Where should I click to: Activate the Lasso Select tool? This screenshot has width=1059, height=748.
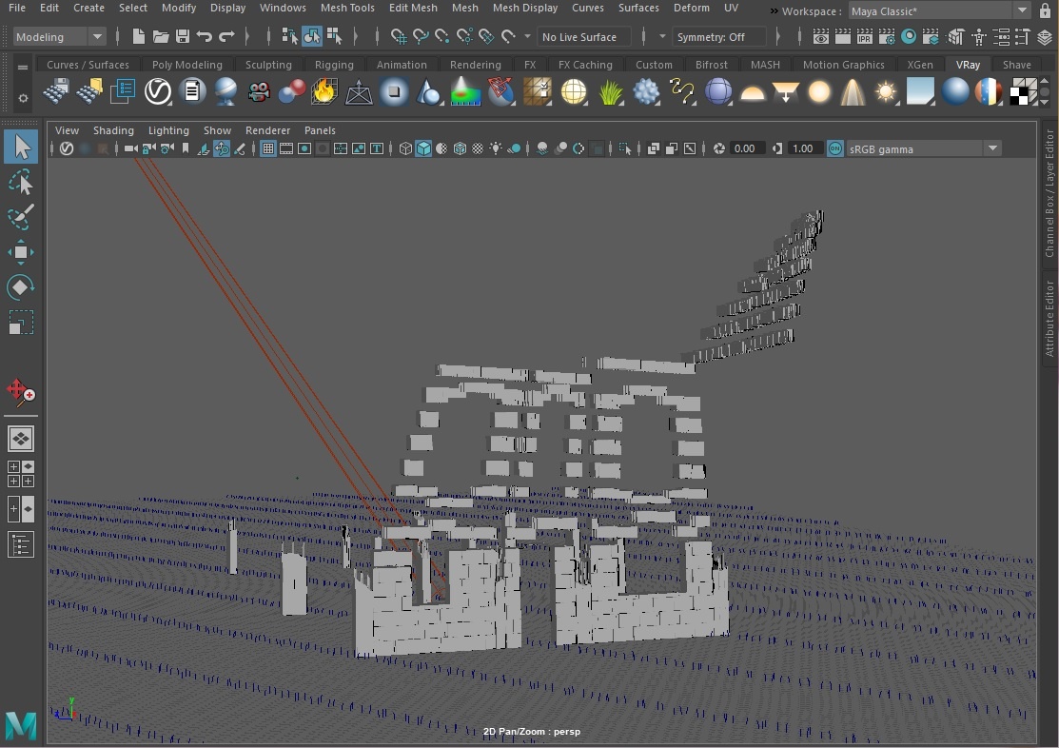pos(21,183)
